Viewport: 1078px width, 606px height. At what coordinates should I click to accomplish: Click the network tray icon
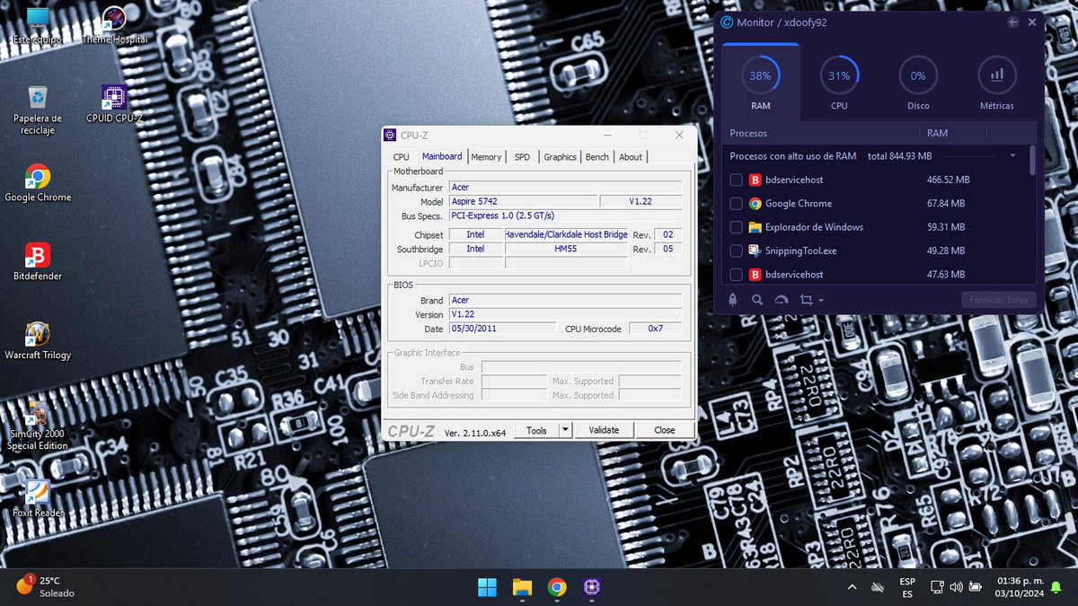937,587
